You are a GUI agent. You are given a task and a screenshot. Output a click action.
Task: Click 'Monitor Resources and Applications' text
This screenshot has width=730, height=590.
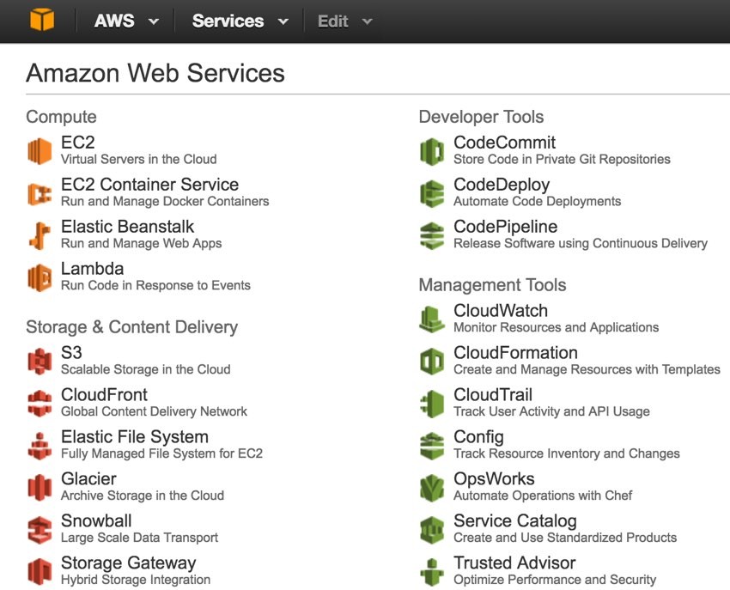(556, 327)
